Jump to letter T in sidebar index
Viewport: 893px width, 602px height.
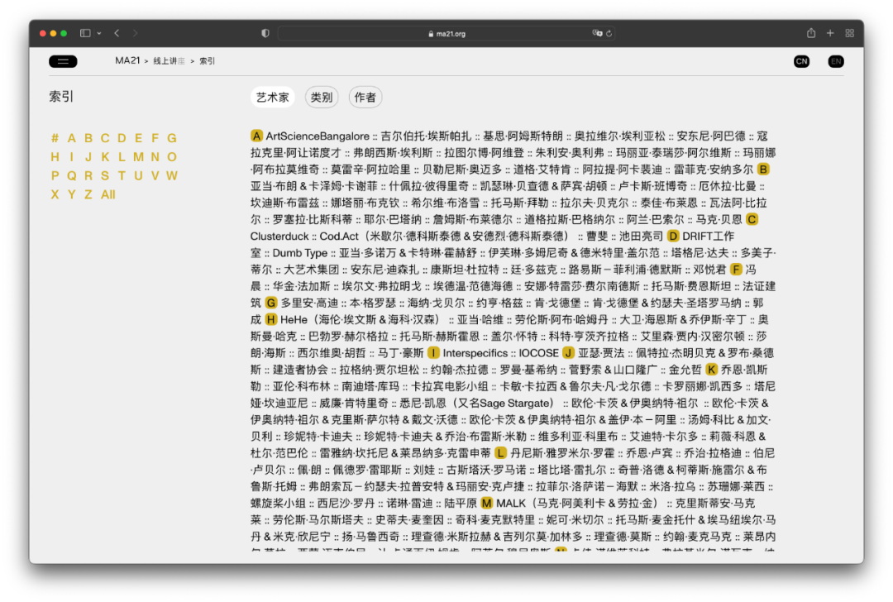tap(122, 175)
